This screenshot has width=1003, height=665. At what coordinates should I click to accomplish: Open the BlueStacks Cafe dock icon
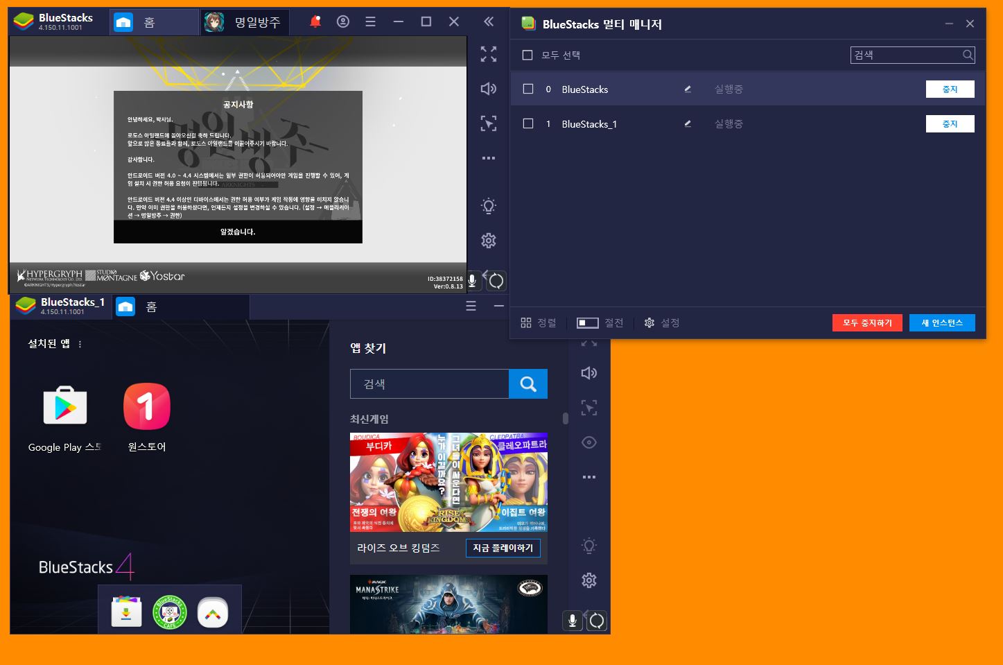(170, 612)
